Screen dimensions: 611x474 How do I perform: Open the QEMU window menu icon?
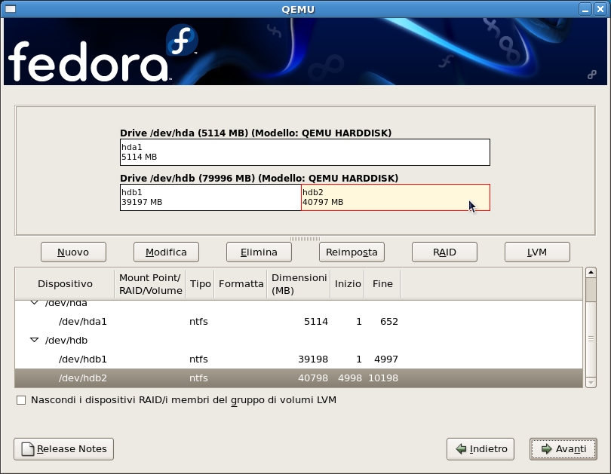(11, 8)
